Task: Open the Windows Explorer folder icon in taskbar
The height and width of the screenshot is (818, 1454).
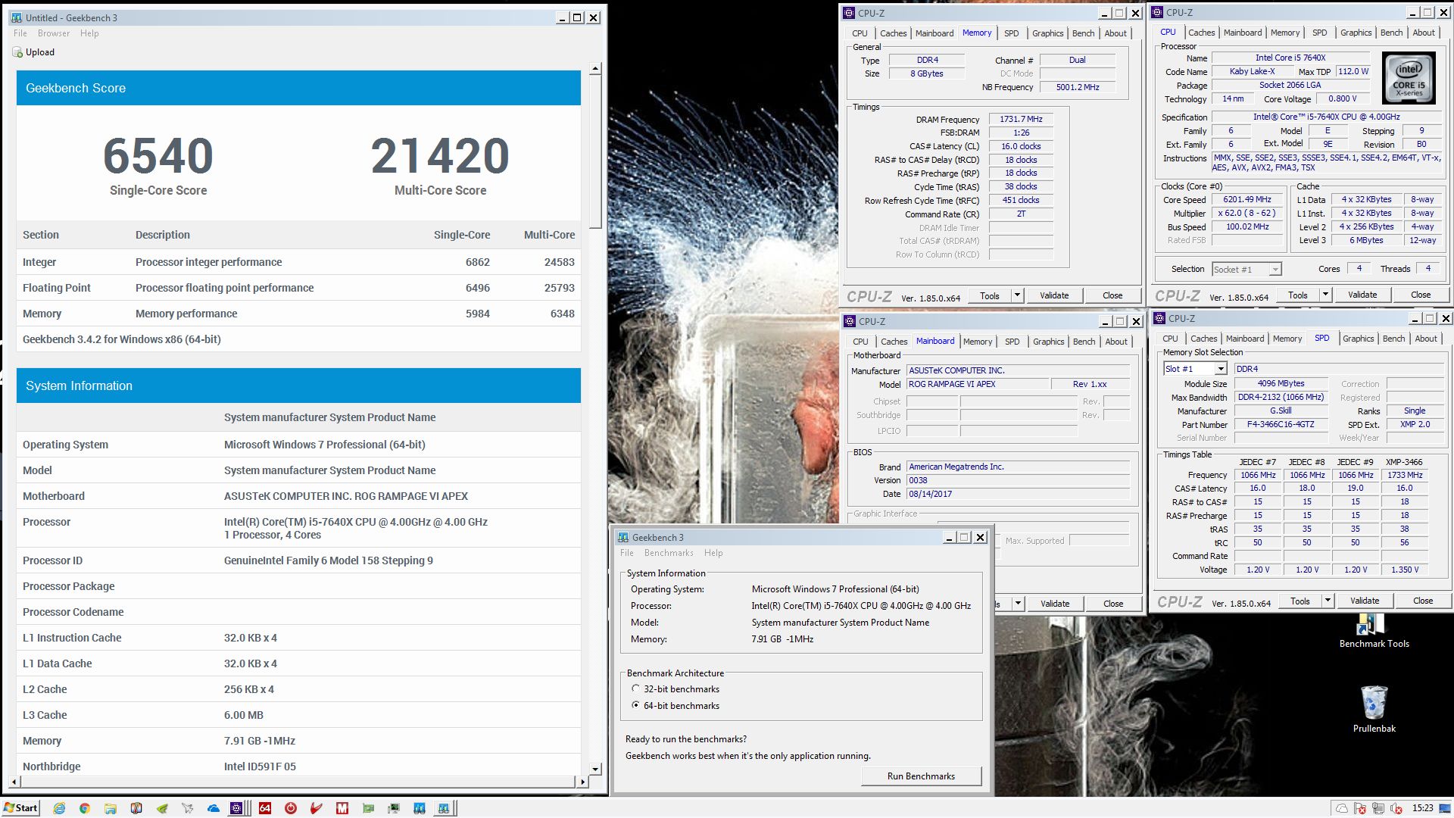Action: pyautogui.click(x=111, y=808)
